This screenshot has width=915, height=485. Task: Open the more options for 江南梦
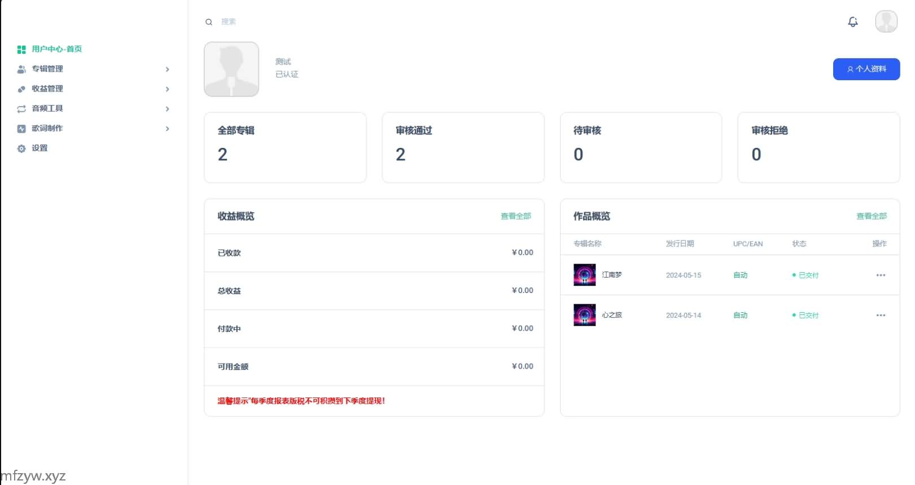coord(881,275)
